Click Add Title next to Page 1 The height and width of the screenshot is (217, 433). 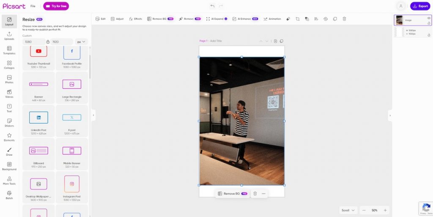(216, 41)
